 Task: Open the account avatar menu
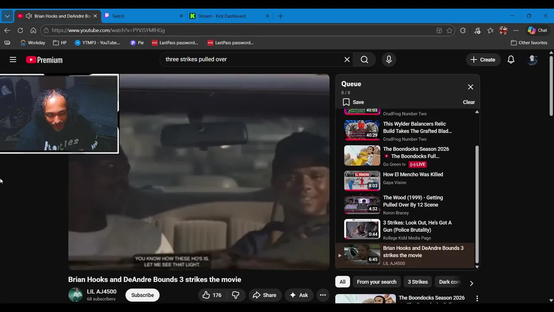coord(532,60)
